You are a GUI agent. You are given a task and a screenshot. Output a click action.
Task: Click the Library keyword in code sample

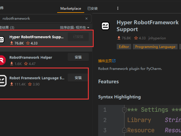139,120
